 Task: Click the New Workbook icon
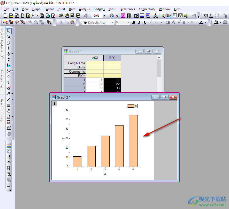coord(17,16)
